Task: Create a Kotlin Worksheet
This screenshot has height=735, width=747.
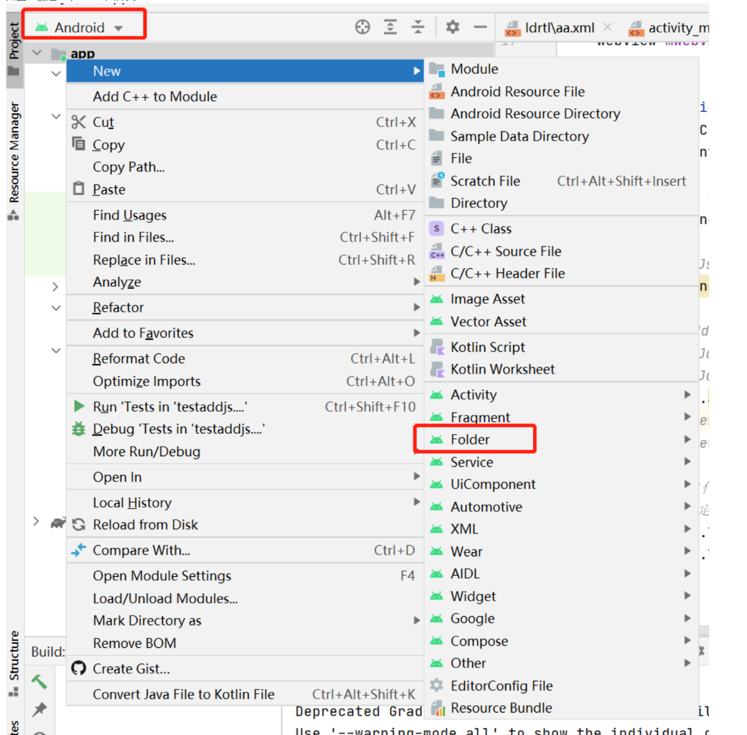Action: (561, 369)
